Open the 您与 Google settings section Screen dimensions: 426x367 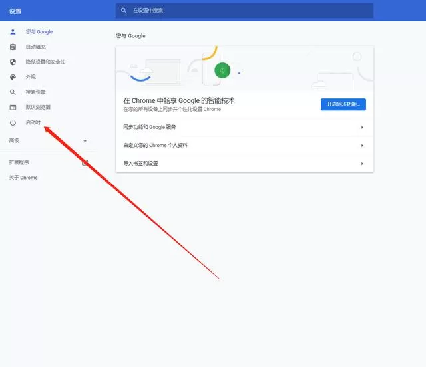39,32
